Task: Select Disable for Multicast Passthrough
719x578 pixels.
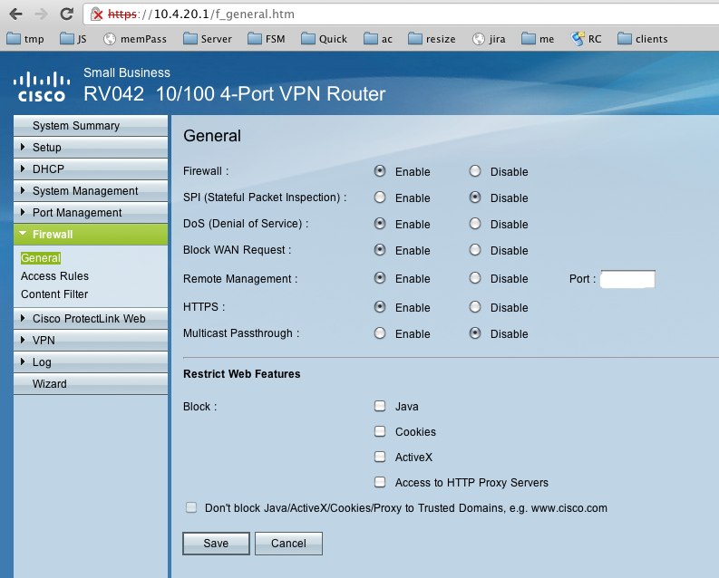Action: (x=475, y=333)
